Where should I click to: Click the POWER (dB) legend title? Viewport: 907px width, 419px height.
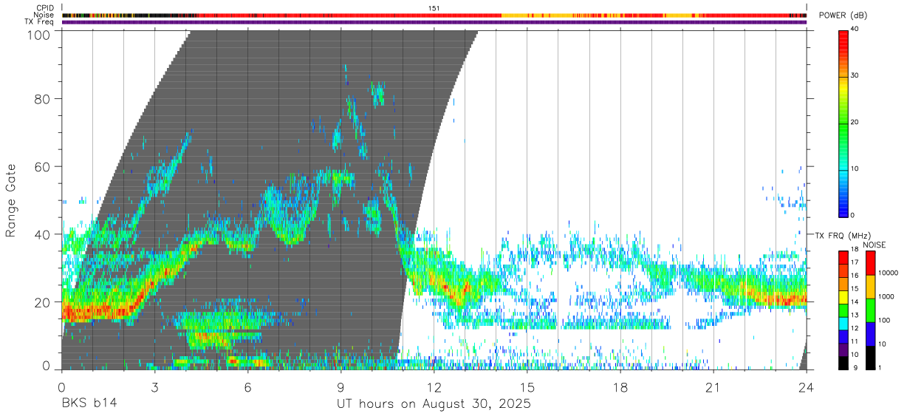coord(843,16)
